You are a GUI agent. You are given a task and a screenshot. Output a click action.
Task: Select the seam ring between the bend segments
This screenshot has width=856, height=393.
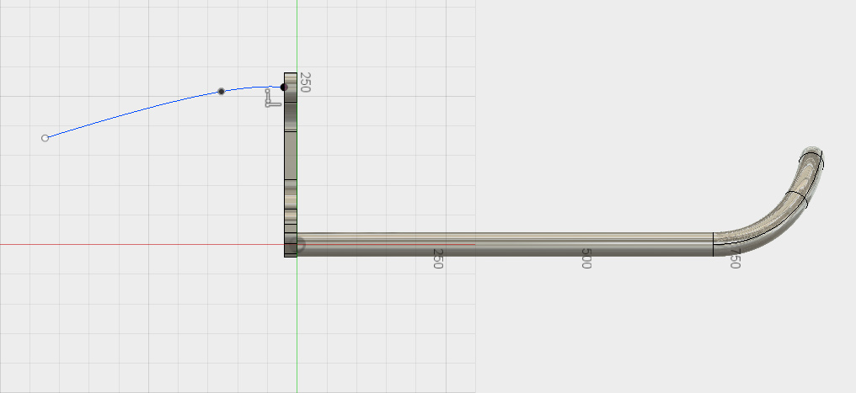pyautogui.click(x=796, y=199)
